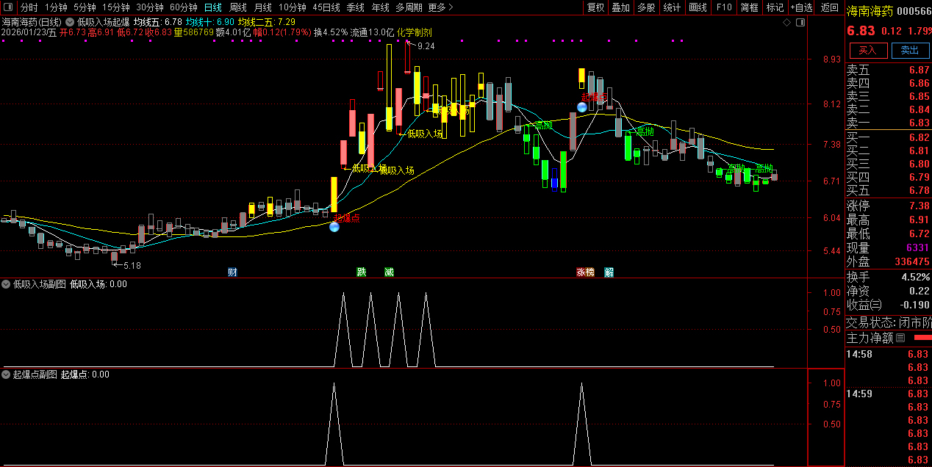This screenshot has height=467, width=932.
Task: Add stock to watchlist with +自选
Action: 801,7
